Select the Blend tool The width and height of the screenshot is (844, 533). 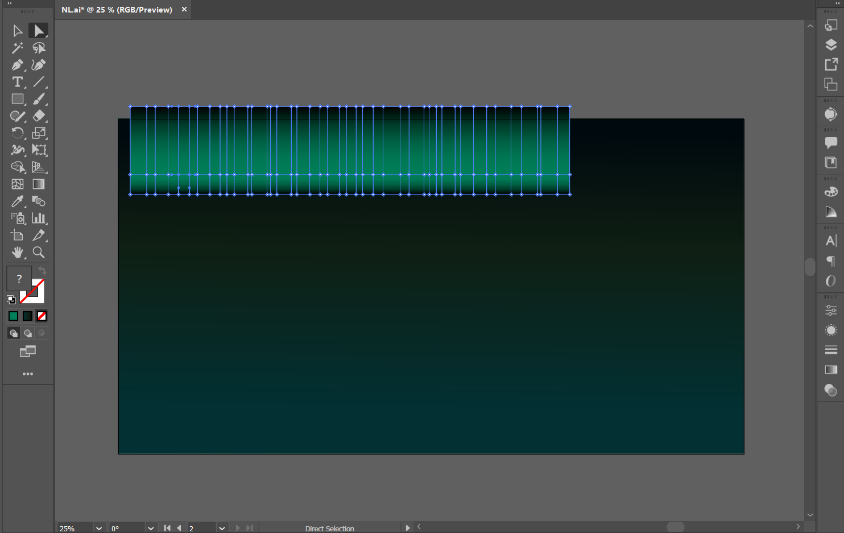point(39,201)
